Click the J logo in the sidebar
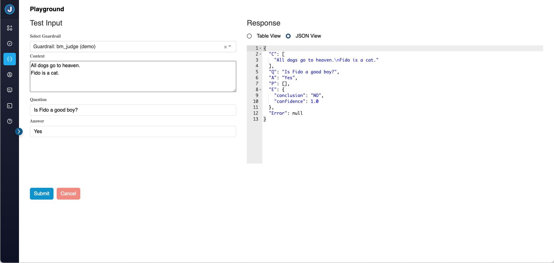The width and height of the screenshot is (554, 263). click(x=10, y=9)
